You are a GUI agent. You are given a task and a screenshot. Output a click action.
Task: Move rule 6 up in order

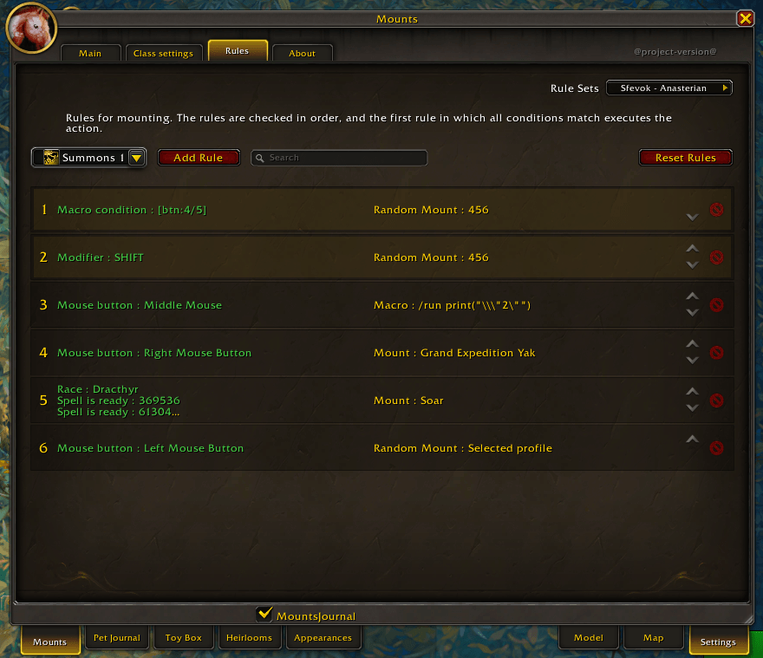pos(693,440)
